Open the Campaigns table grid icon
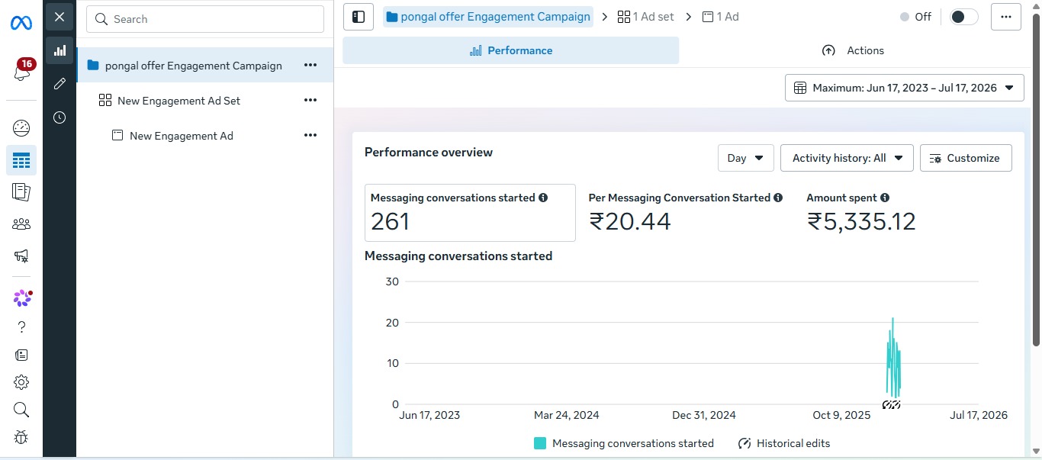The height and width of the screenshot is (460, 1042). click(21, 160)
